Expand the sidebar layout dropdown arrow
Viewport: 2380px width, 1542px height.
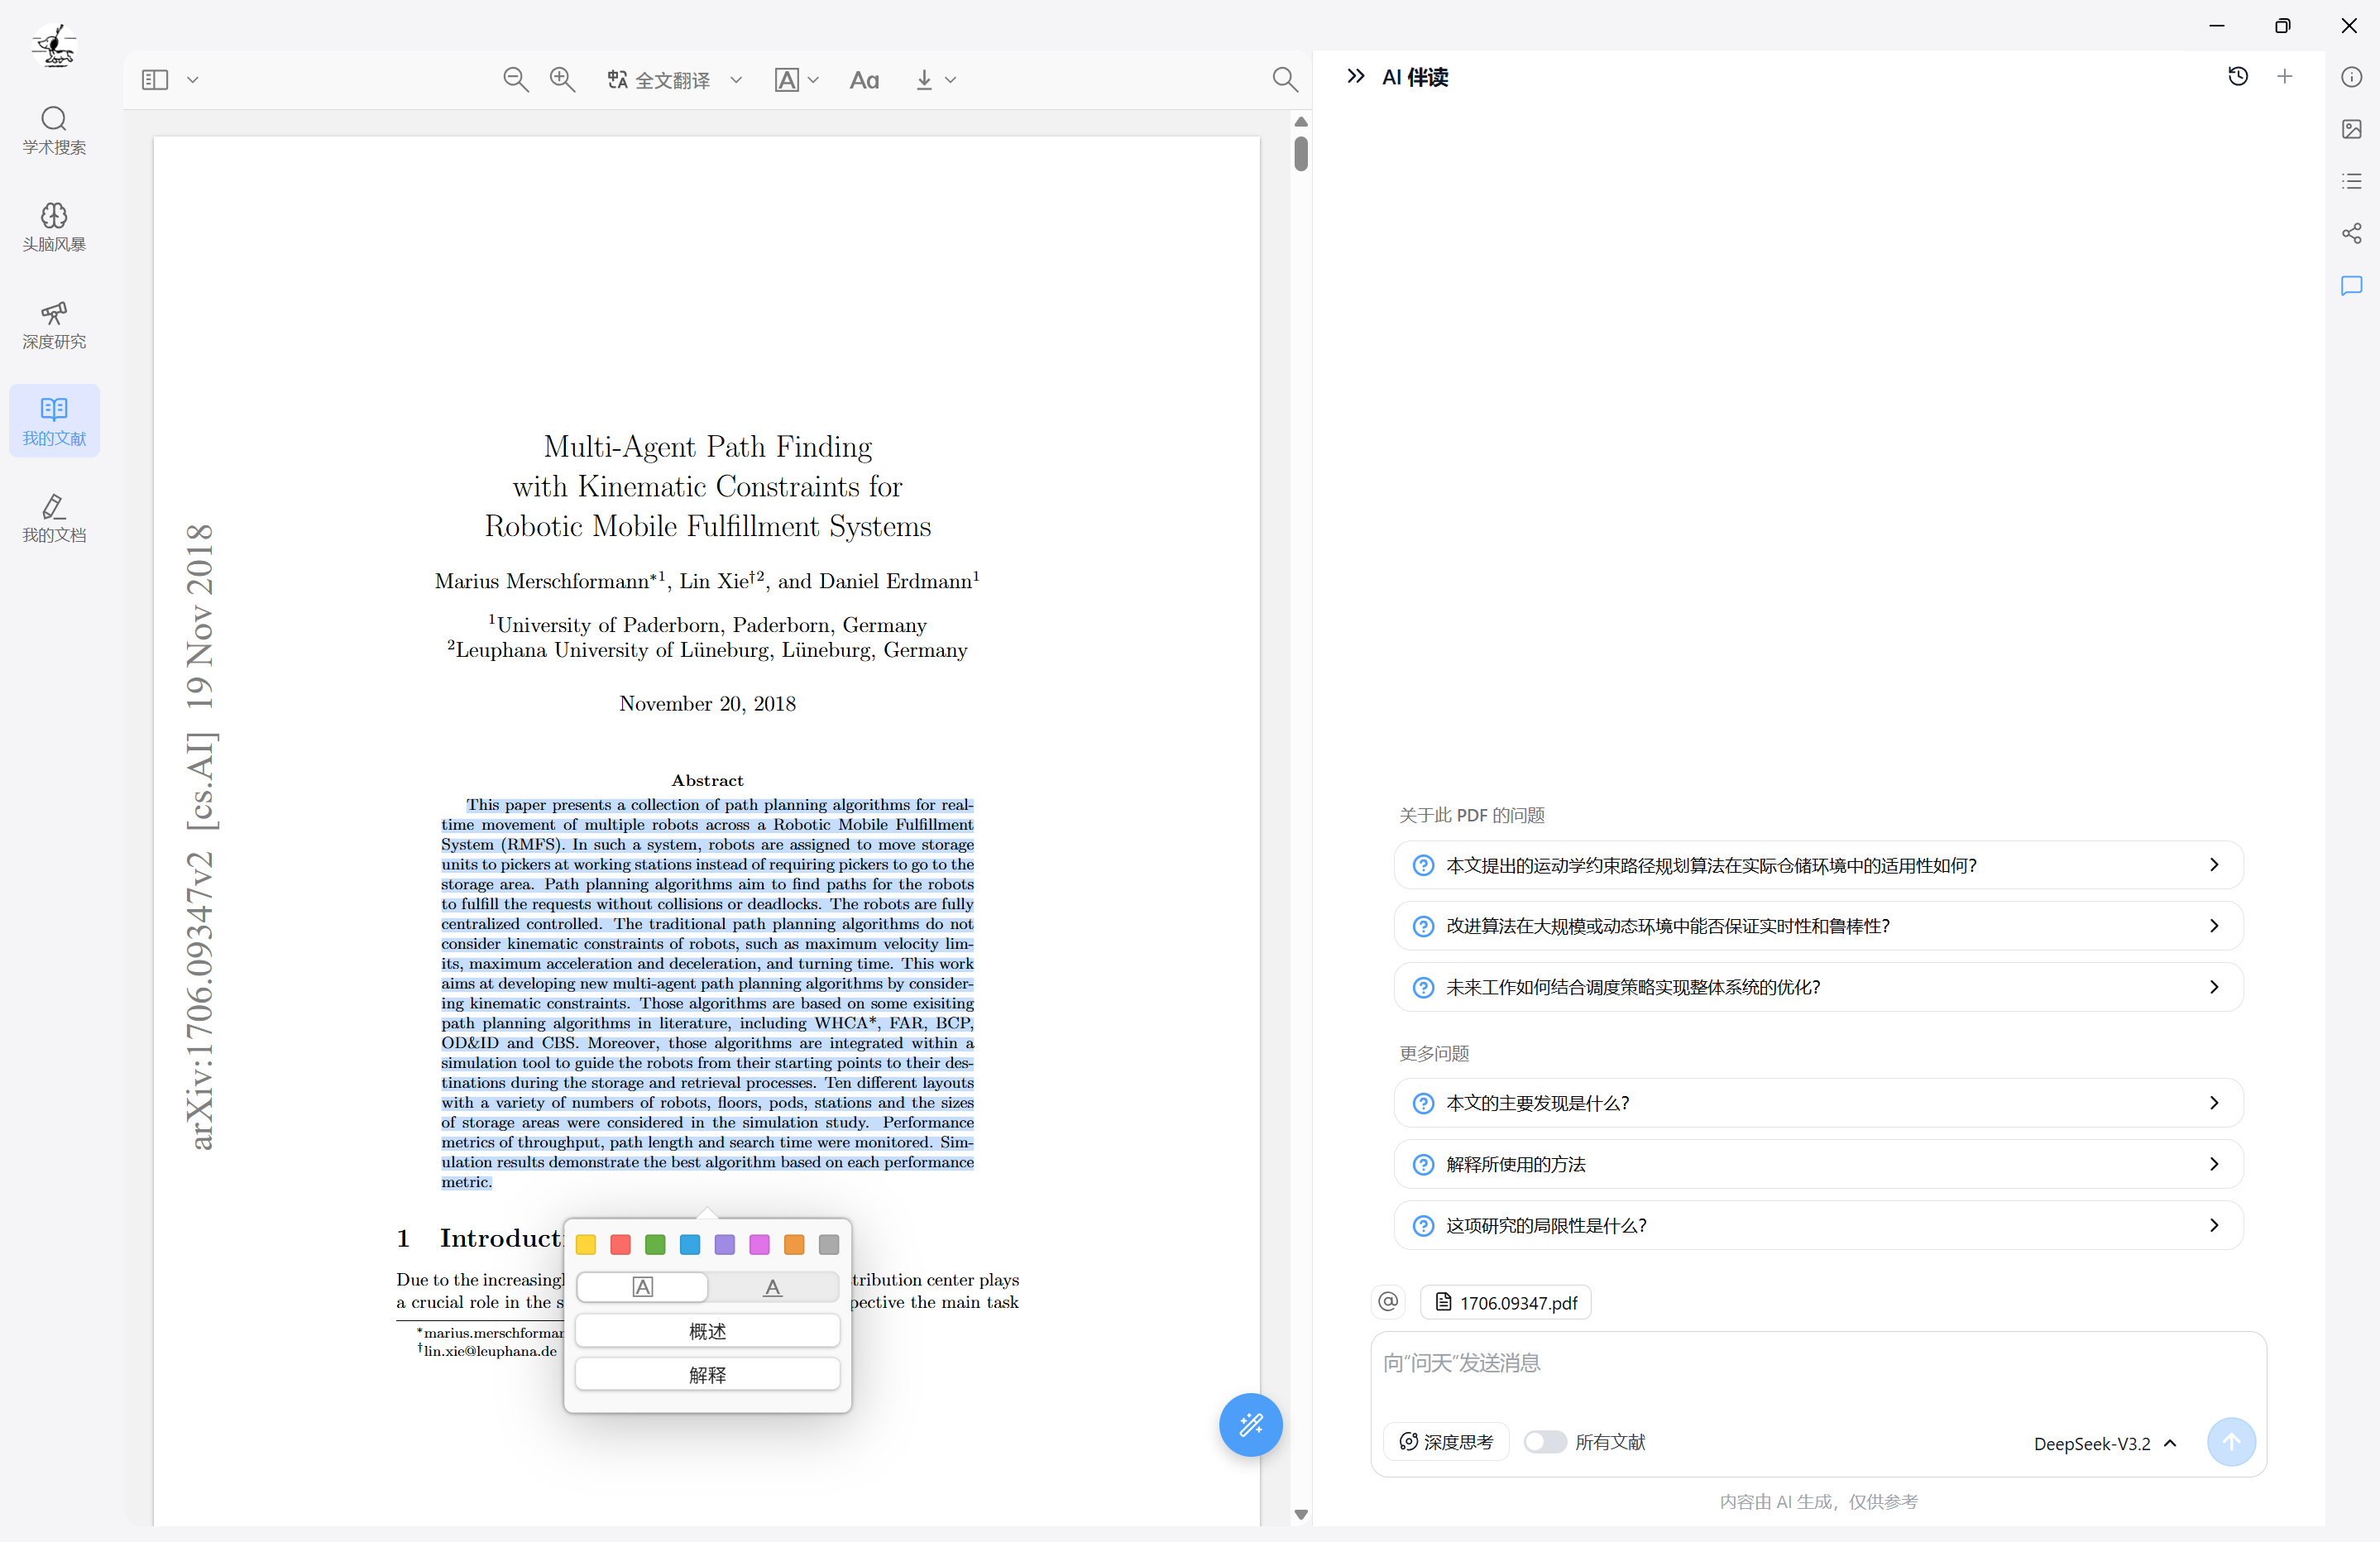click(193, 80)
